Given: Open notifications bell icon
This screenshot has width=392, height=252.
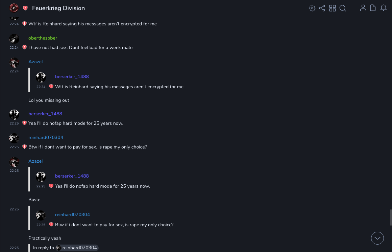Looking at the screenshot, I should [384, 8].
